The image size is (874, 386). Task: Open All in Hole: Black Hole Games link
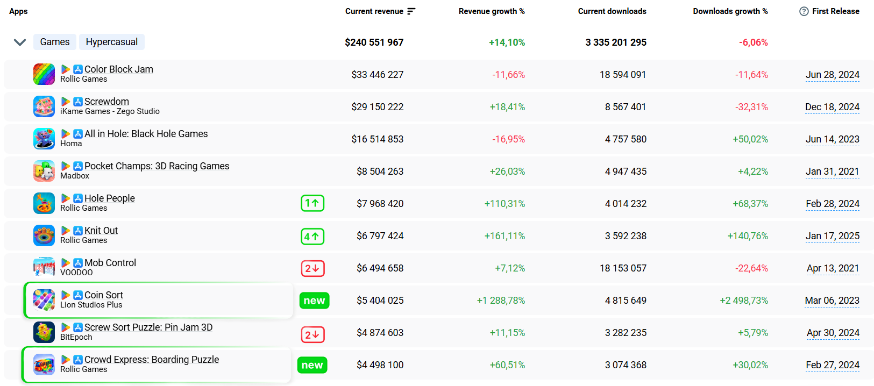[146, 134]
